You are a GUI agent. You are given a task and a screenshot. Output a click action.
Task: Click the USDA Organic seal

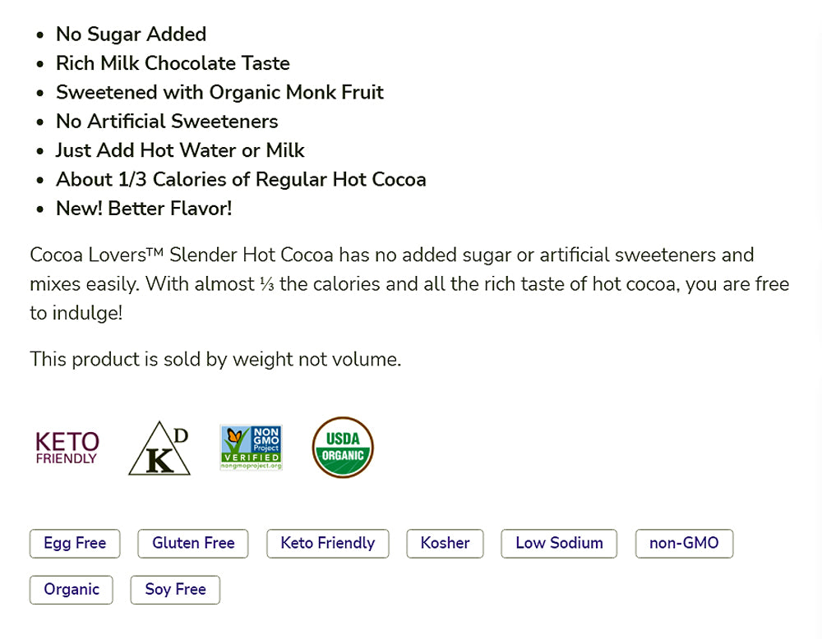tap(343, 448)
